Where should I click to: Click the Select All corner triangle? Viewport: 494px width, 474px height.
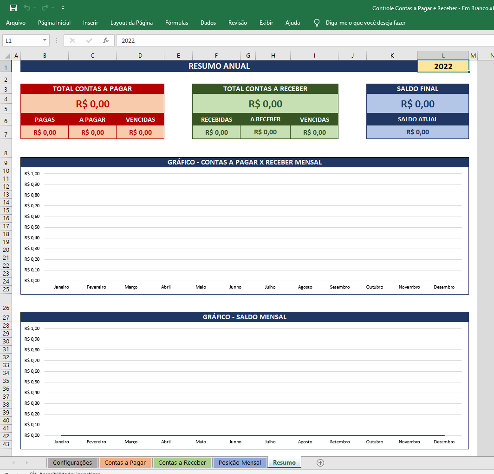coord(6,56)
